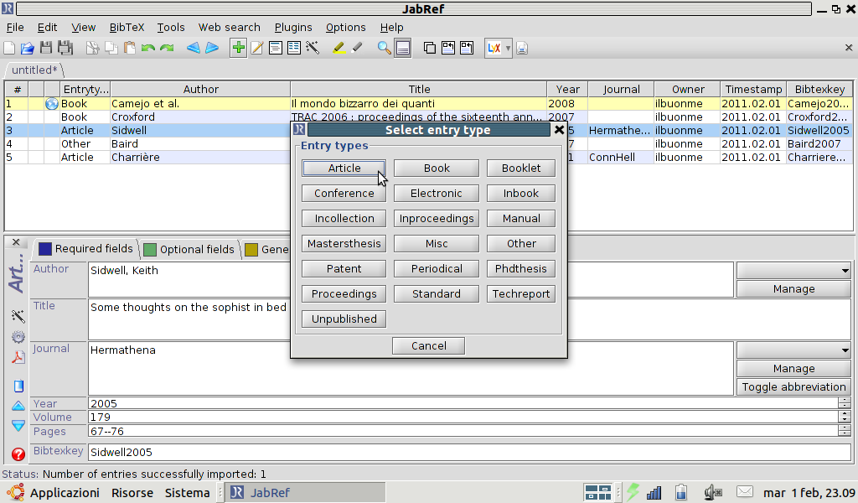Open the dropdown arrow beside the LyX icon
The width and height of the screenshot is (858, 503).
click(x=508, y=48)
